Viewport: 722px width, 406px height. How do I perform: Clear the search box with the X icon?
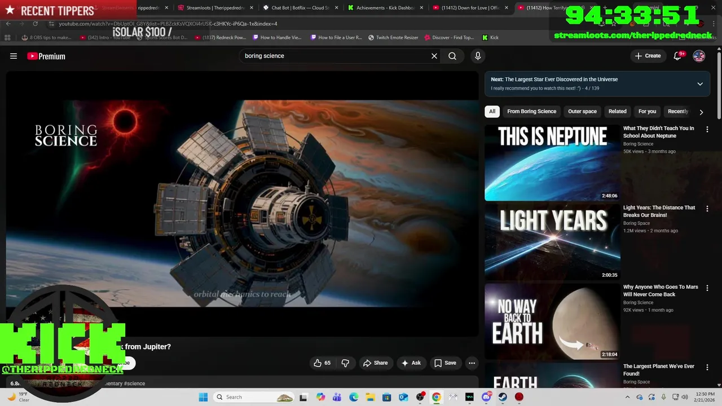coord(434,56)
